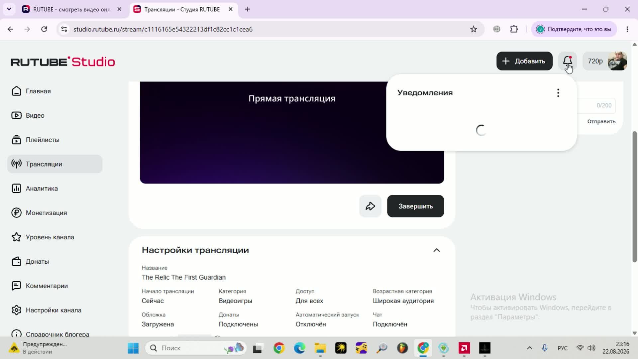Click the Видеоигры category value
The height and width of the screenshot is (359, 638).
[x=235, y=301]
